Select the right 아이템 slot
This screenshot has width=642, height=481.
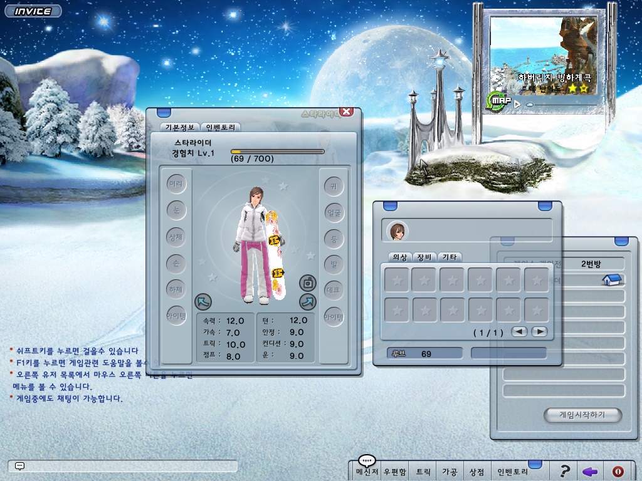[x=334, y=317]
